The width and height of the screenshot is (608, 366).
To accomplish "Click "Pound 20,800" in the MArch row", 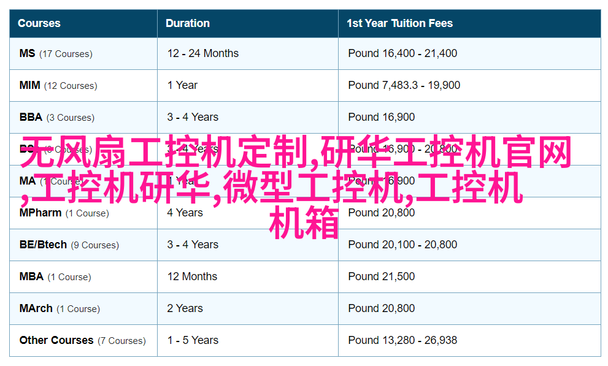I will [x=382, y=308].
